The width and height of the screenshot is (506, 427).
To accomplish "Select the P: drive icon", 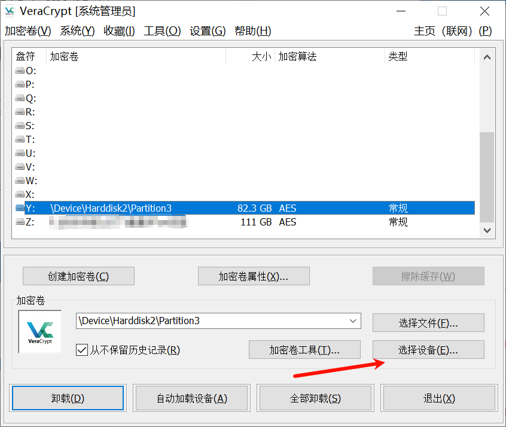I will [20, 84].
